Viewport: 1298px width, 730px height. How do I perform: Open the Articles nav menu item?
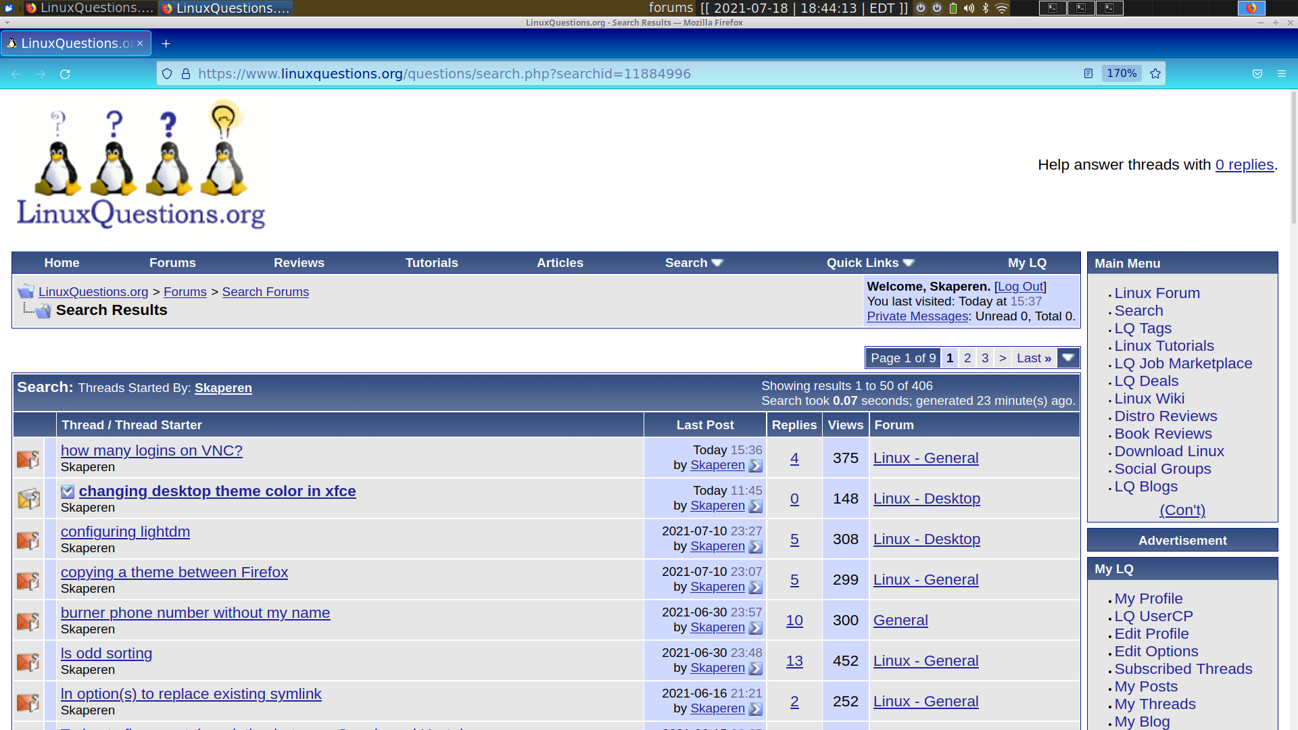click(x=560, y=263)
